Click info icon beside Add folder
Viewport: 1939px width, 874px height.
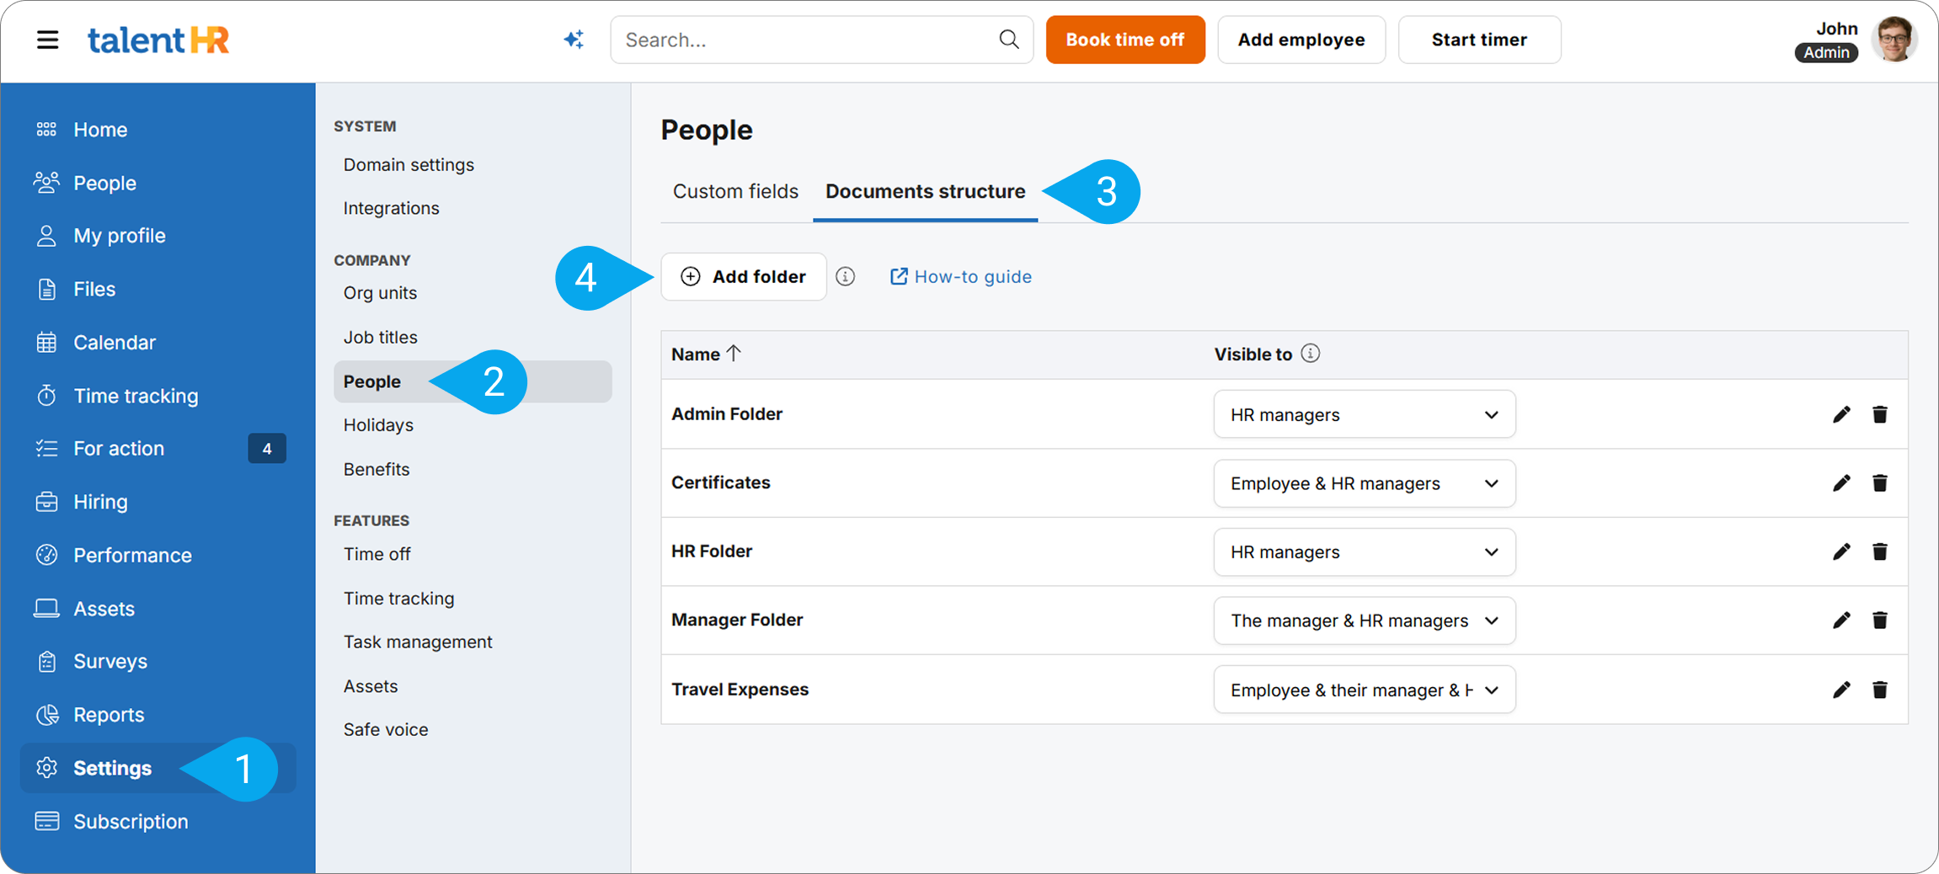point(845,277)
